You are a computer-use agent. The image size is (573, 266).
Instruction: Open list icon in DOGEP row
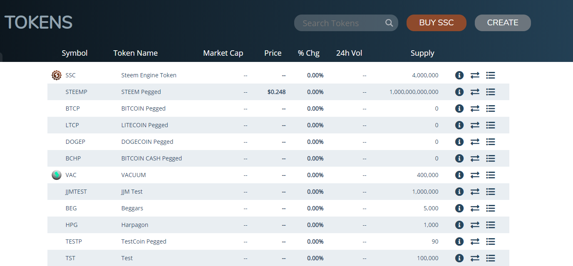pos(491,142)
